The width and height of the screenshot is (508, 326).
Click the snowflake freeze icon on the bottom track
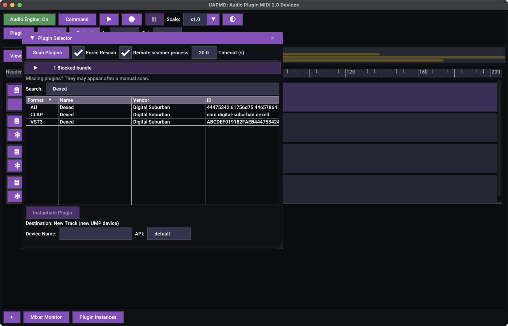tap(17, 196)
